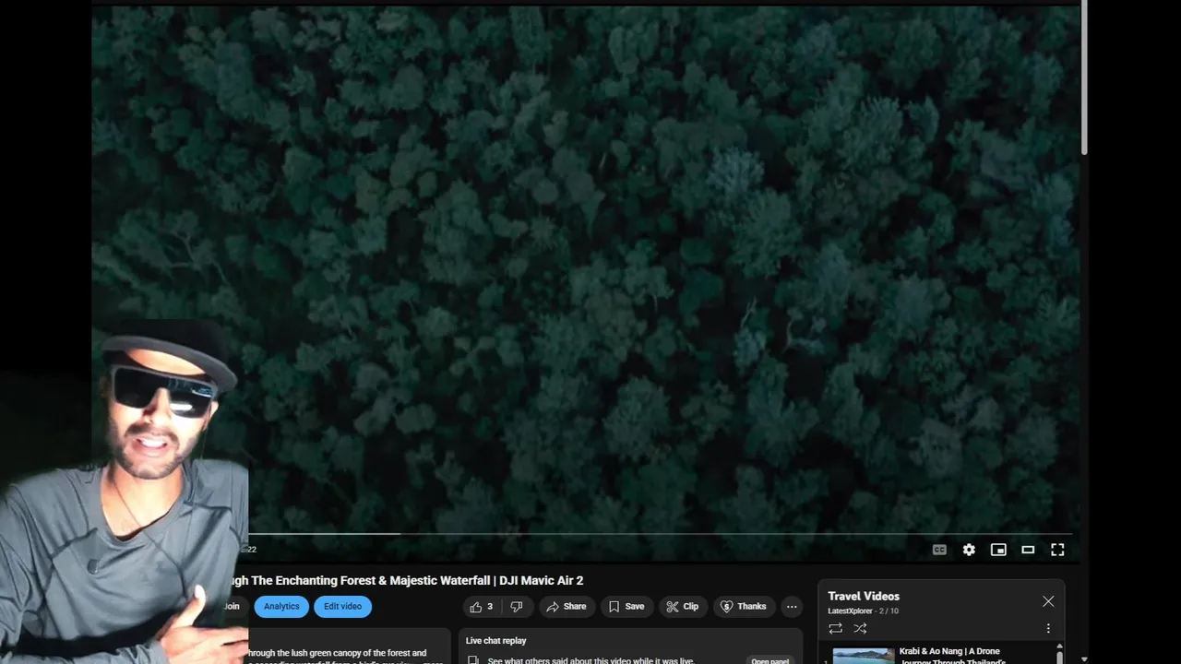Screen dimensions: 1181x664
Task: Dislike the video
Action: (517, 607)
